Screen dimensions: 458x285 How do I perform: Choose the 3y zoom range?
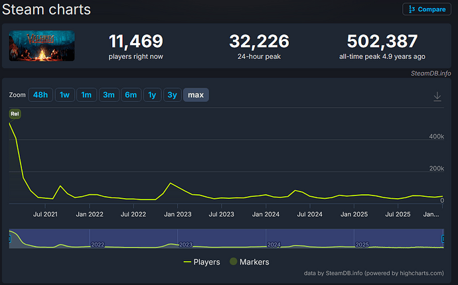(172, 95)
